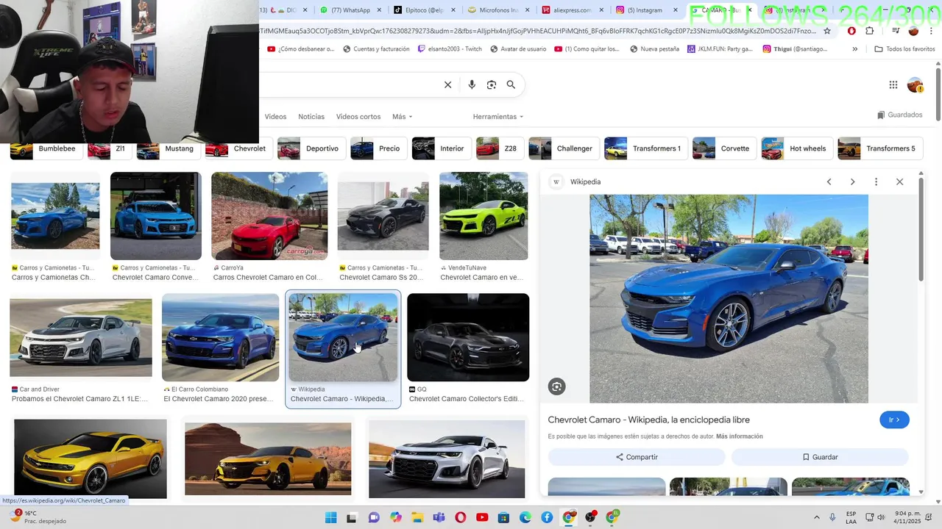Image resolution: width=942 pixels, height=529 pixels.
Task: Expand the Herramientas tools dropdown
Action: point(498,117)
